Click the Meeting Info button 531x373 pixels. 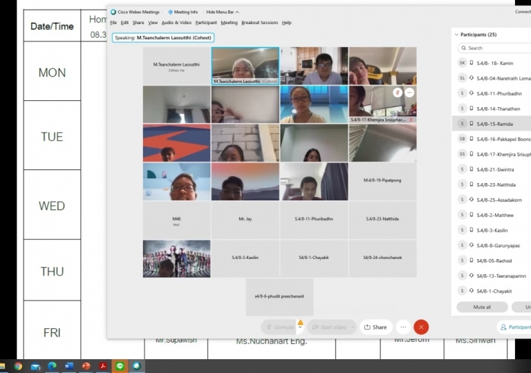click(183, 12)
